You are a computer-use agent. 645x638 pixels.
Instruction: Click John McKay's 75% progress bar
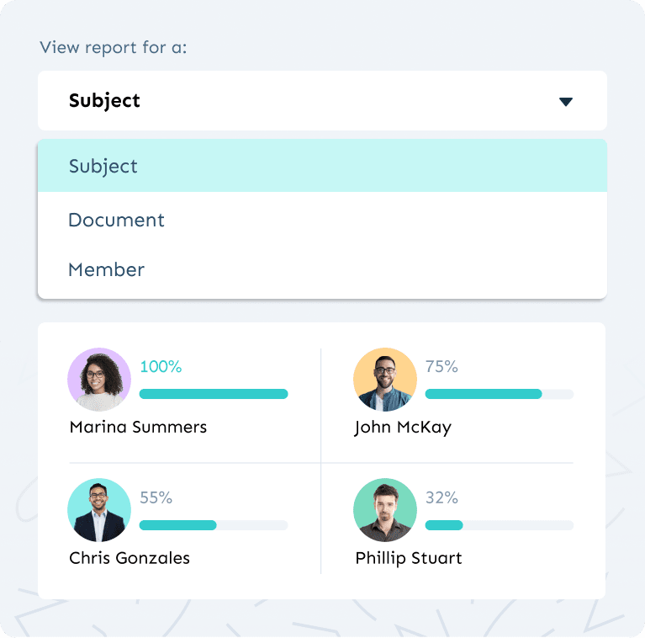(x=500, y=394)
